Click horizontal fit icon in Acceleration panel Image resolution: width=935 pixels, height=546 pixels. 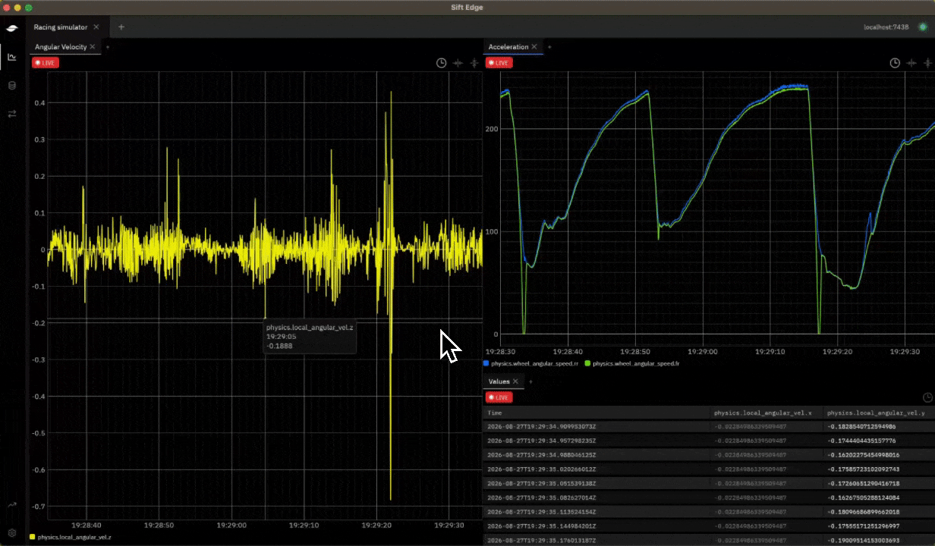click(x=911, y=63)
